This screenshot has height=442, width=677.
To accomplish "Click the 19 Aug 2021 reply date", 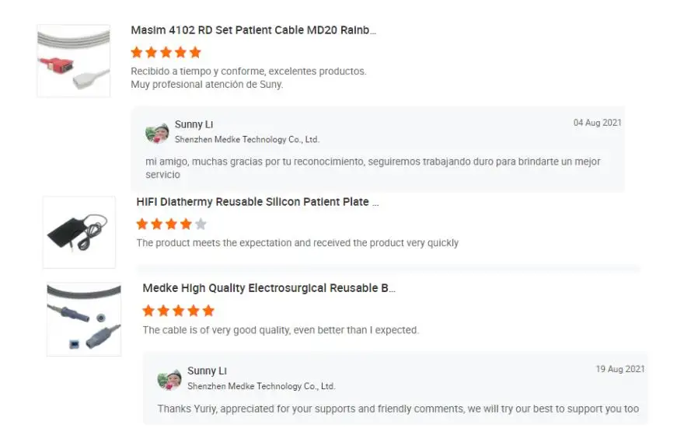I will (x=619, y=369).
